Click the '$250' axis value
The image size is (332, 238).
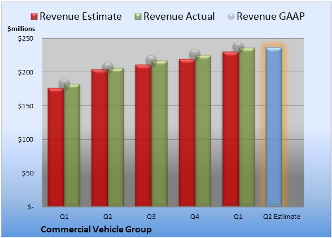[25, 38]
